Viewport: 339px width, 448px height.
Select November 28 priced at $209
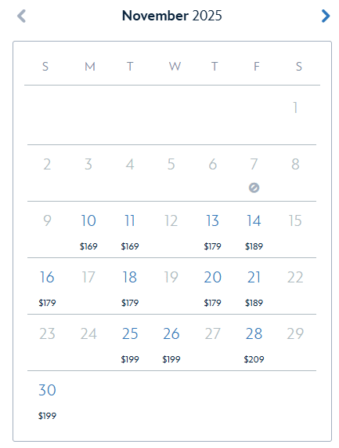click(254, 343)
